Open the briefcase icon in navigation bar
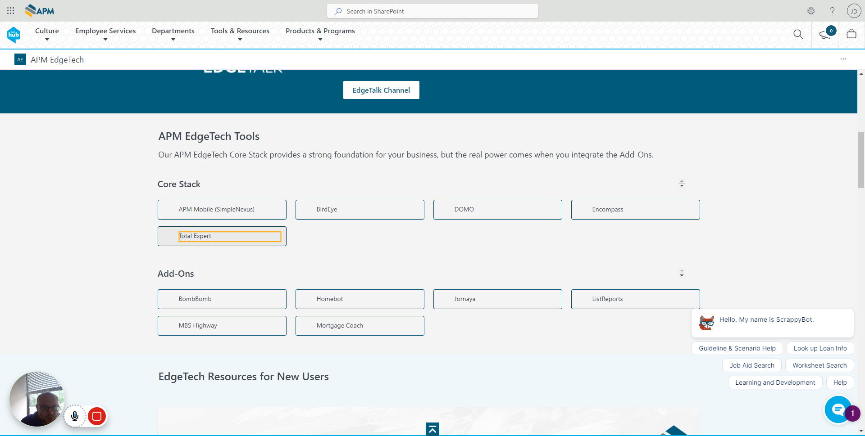This screenshot has width=865, height=436. point(851,34)
